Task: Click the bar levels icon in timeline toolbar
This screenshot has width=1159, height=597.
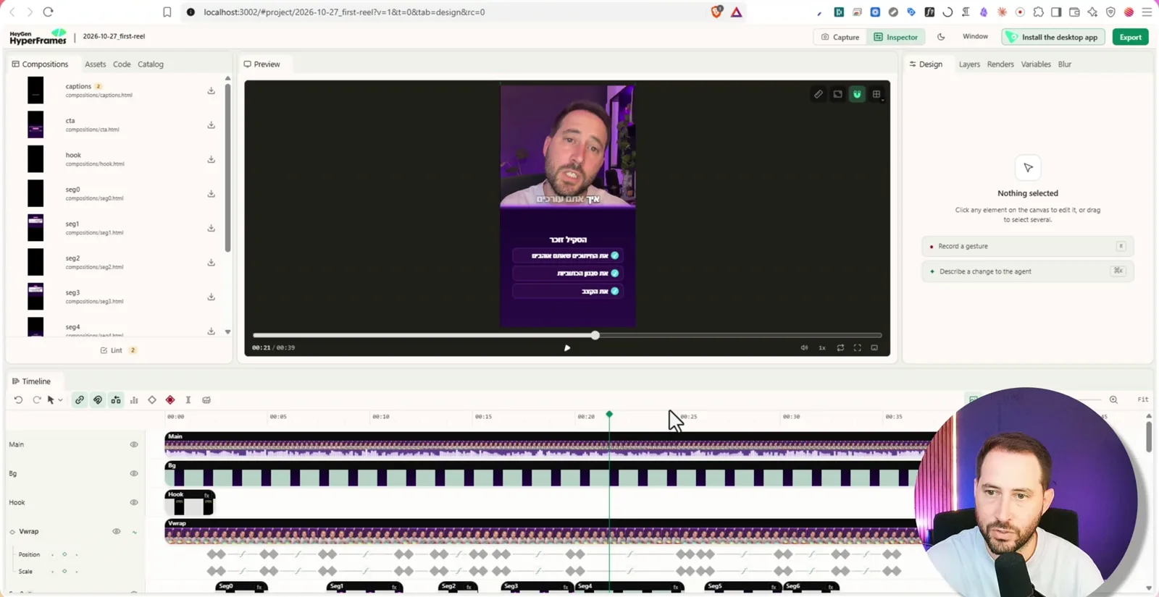Action: (134, 399)
